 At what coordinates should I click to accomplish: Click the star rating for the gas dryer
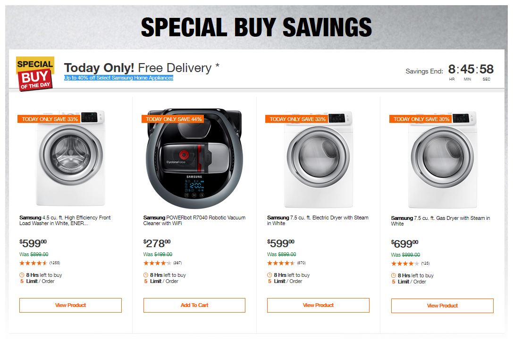click(x=404, y=263)
